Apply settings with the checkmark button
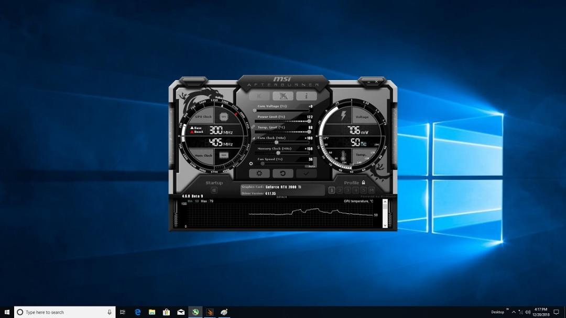Viewport: 566px width, 318px height. click(306, 173)
